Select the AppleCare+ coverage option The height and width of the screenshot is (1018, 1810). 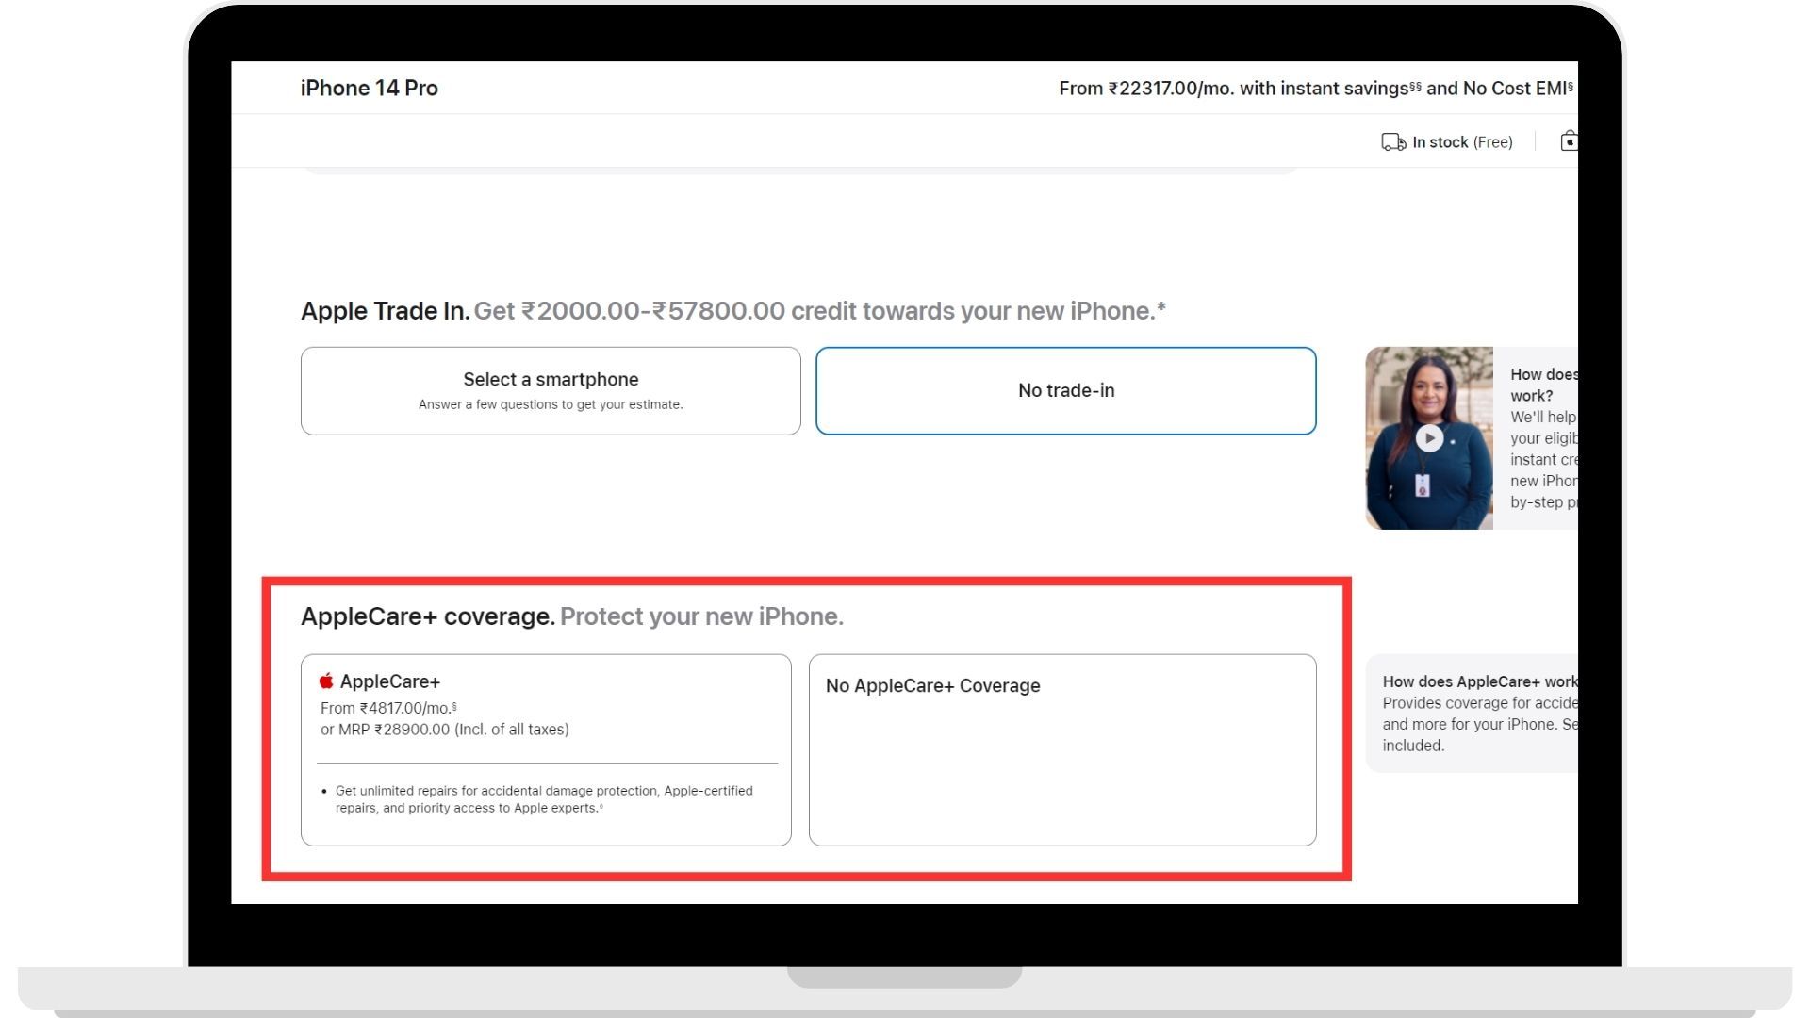[x=545, y=749]
